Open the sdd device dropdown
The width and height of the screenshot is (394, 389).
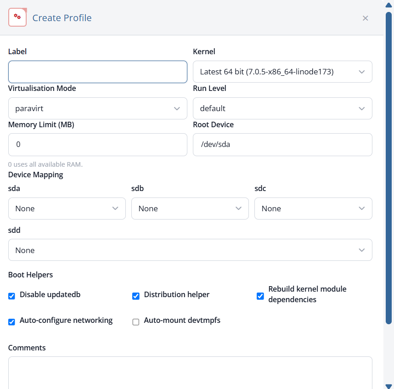(x=190, y=250)
